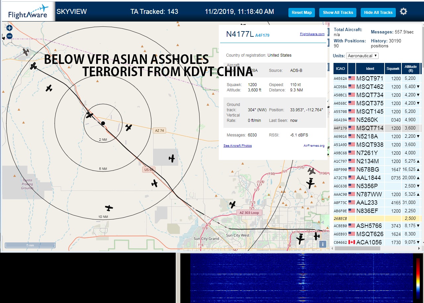
Task: Sort table by Ident column header
Action: point(370,69)
